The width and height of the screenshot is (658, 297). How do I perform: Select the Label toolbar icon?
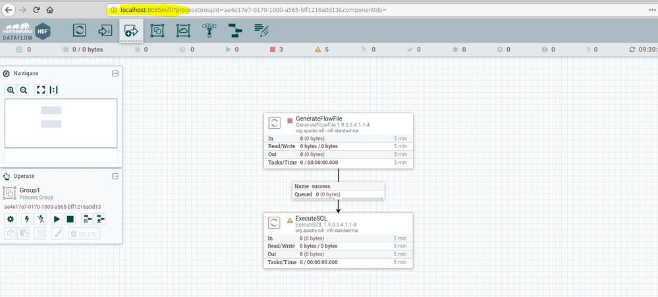[261, 30]
